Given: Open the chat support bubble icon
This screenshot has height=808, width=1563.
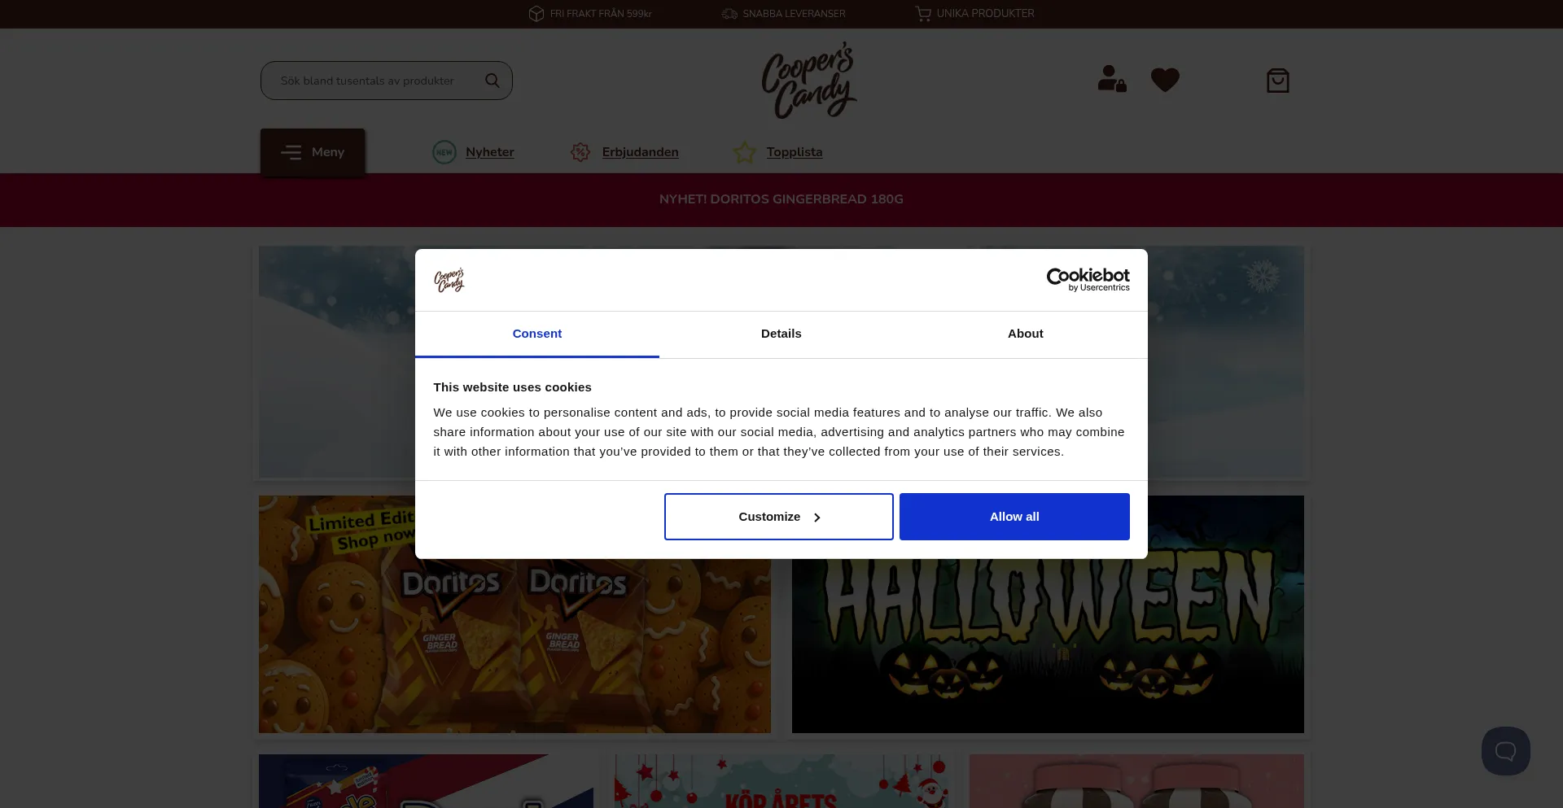Looking at the screenshot, I should pyautogui.click(x=1505, y=750).
